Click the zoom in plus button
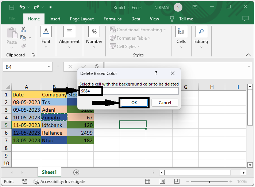The image size is (255, 187). [231, 182]
